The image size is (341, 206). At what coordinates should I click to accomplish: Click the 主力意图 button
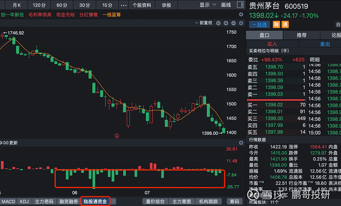click(x=182, y=201)
